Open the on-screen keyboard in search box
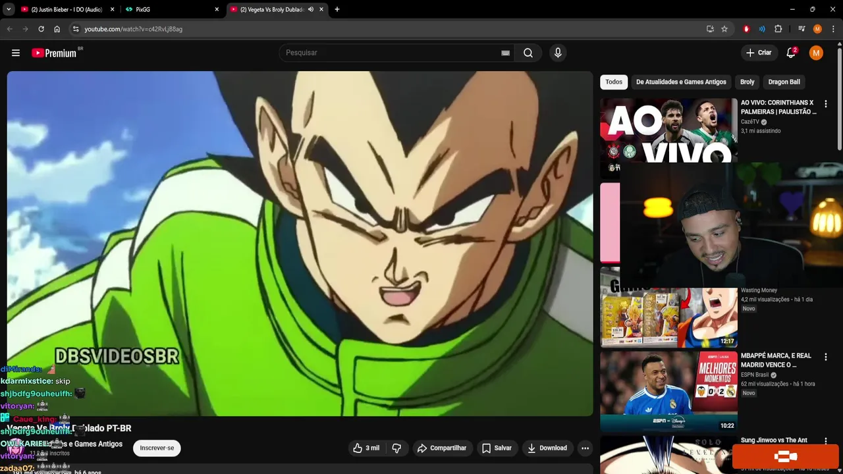 505,53
